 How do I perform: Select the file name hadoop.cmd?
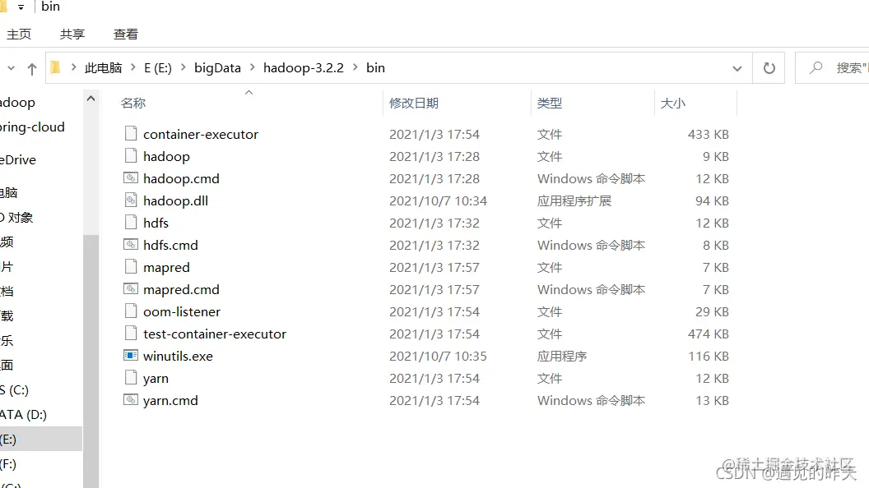coord(181,179)
